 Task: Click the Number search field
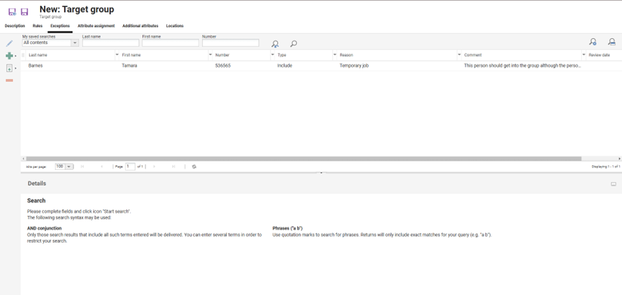[x=230, y=43]
